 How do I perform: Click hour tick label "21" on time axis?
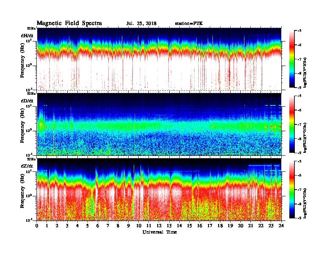click(x=250, y=226)
